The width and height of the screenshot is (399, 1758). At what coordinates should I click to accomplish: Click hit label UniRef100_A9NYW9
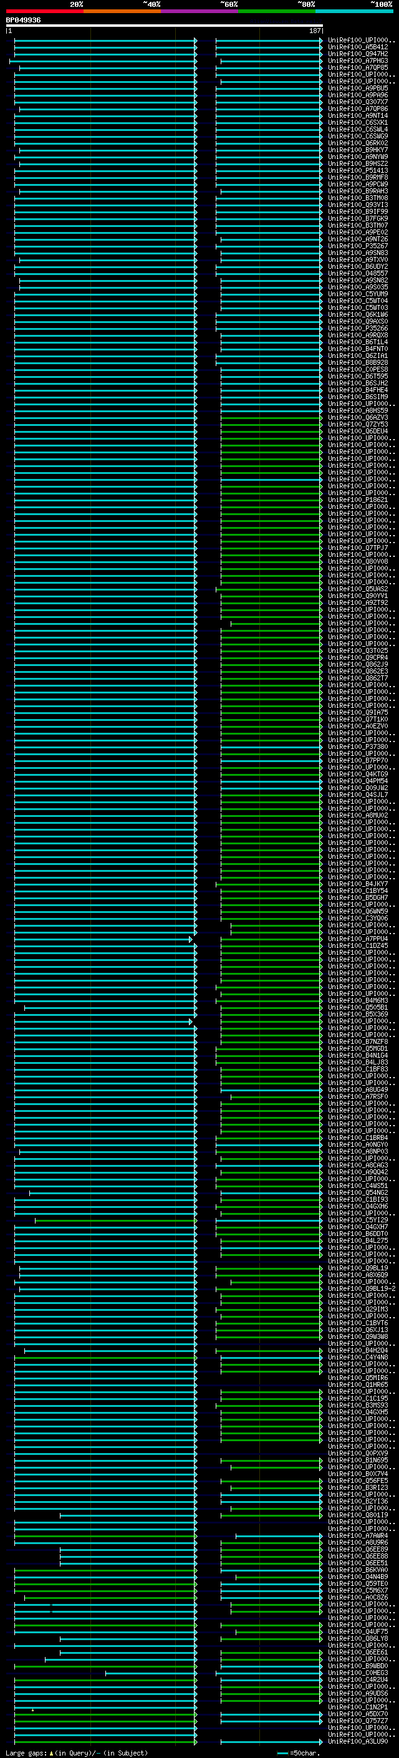[x=358, y=157]
